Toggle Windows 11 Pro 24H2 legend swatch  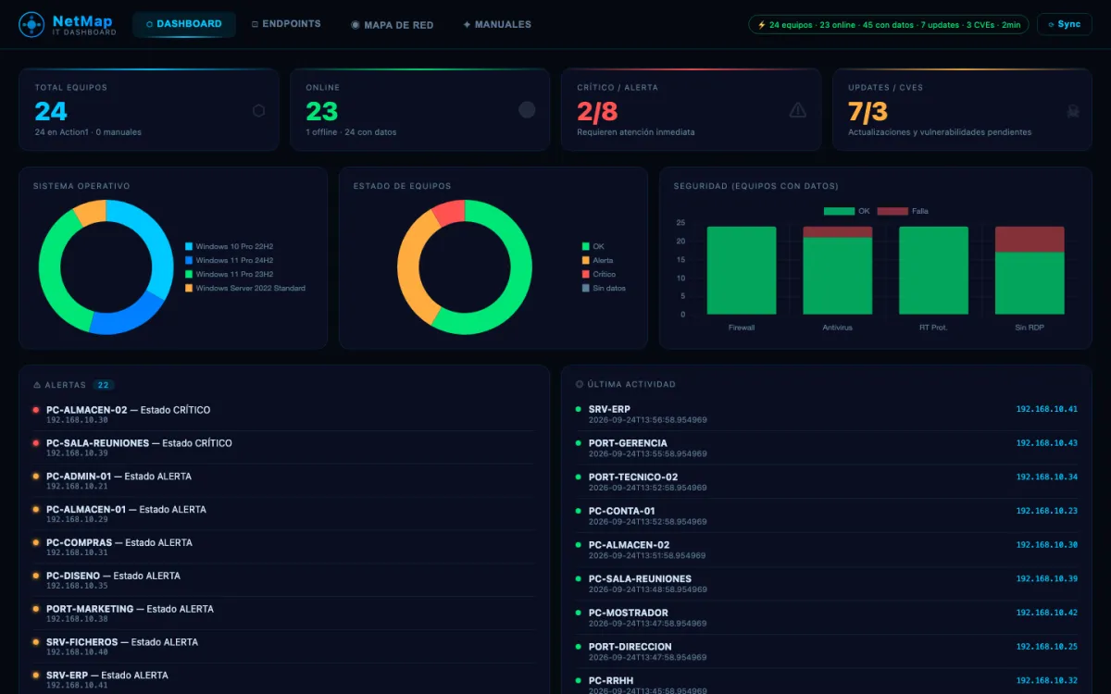(189, 261)
